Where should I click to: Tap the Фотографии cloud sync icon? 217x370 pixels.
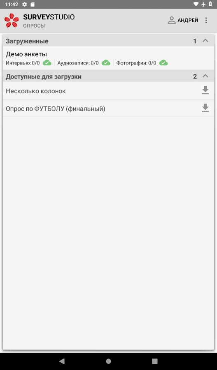pos(163,63)
